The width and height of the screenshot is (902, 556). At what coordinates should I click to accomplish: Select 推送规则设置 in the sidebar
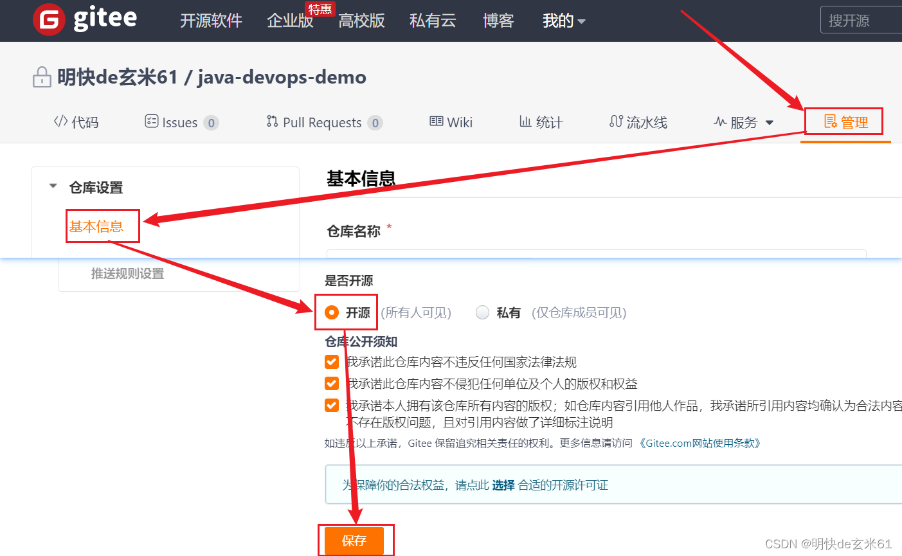tap(127, 274)
